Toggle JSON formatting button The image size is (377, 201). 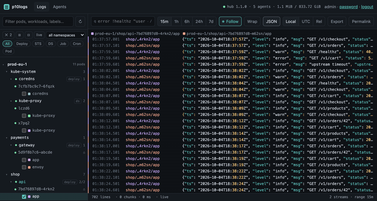tap(271, 21)
